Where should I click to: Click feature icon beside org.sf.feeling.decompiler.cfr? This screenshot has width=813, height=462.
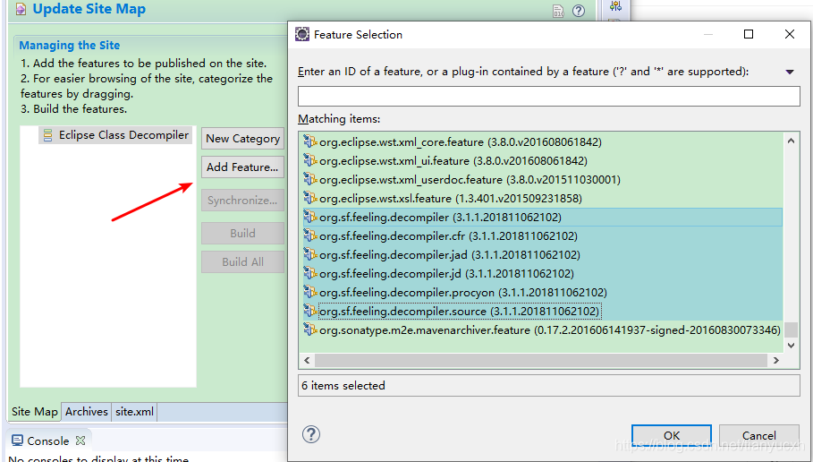click(x=310, y=235)
